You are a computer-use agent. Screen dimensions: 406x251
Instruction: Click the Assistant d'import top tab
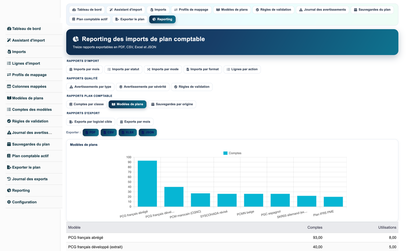126,10
